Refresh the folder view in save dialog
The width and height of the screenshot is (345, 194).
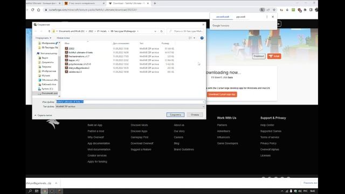(162, 31)
